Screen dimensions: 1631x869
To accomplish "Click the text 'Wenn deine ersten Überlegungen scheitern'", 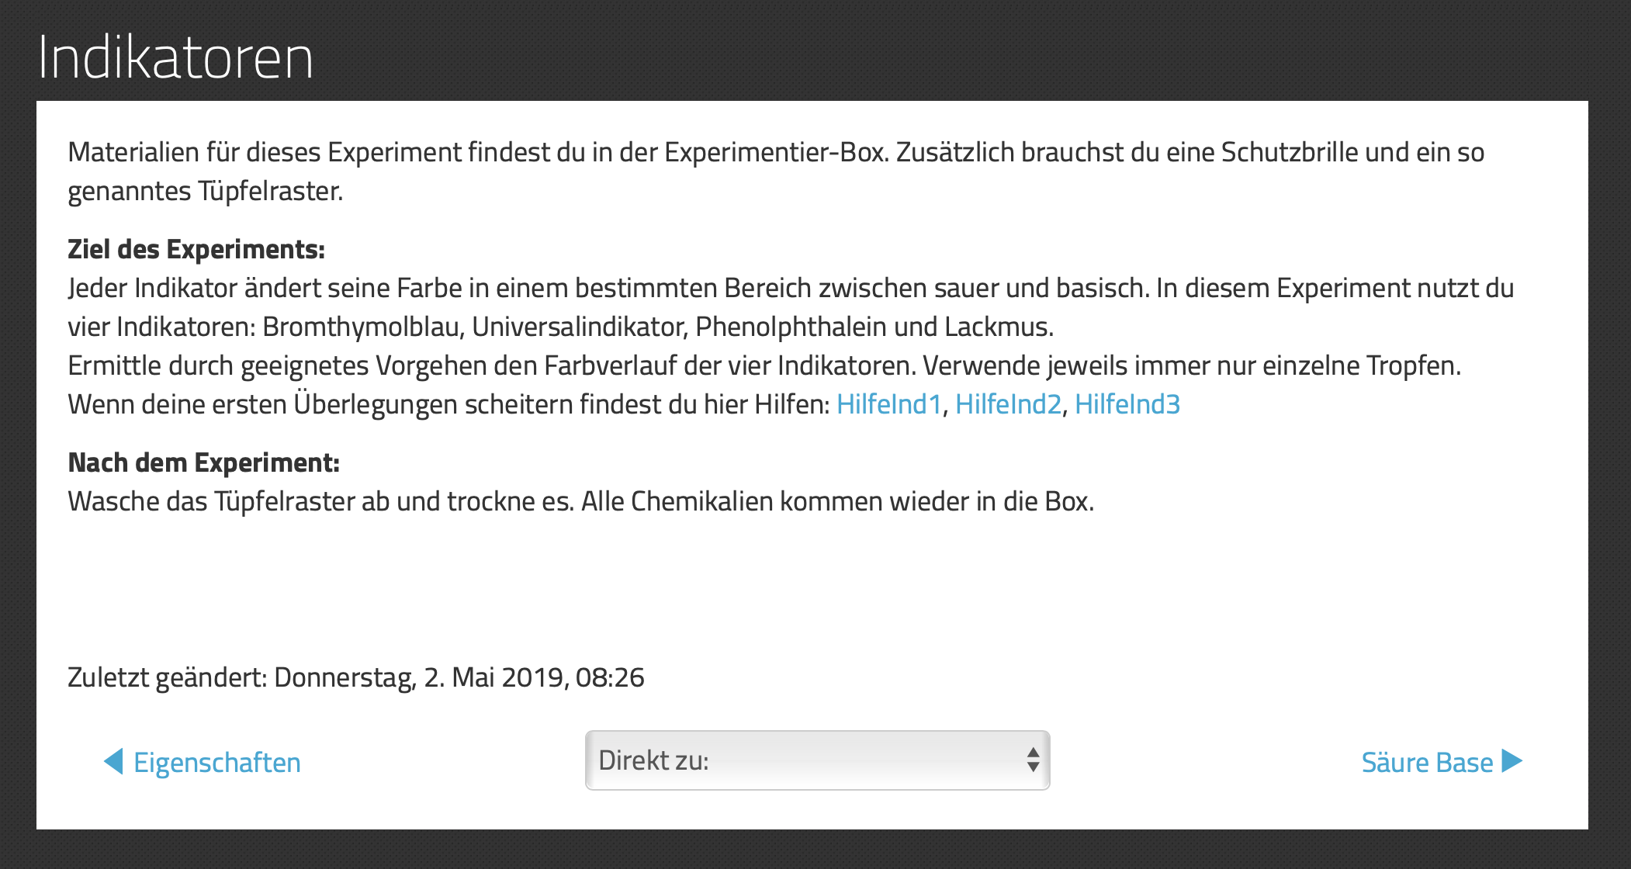I will tap(448, 404).
